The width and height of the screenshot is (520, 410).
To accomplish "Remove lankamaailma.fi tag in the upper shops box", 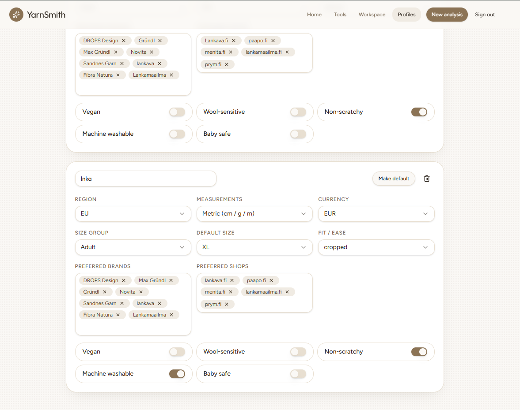I will 287,52.
